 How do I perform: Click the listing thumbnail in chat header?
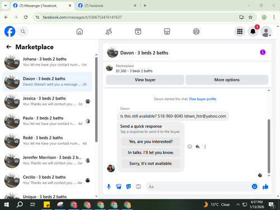coord(113,53)
